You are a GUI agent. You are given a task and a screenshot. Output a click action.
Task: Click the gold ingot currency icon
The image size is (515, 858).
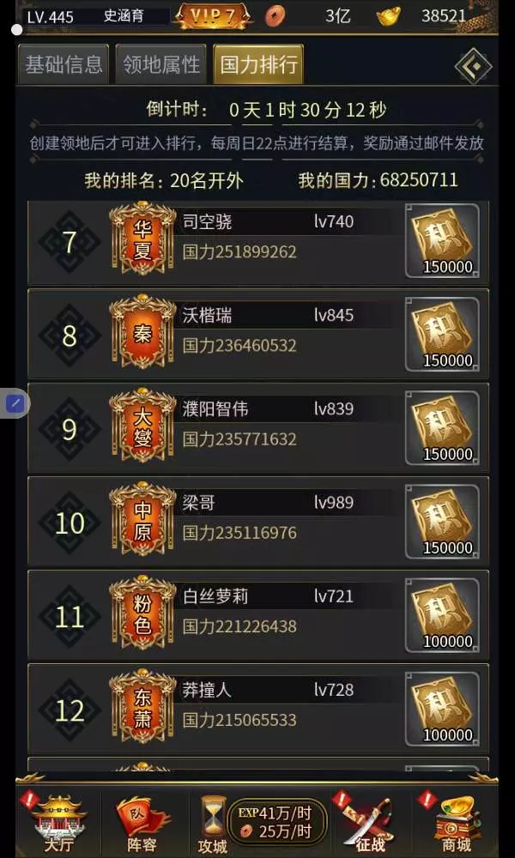[388, 15]
